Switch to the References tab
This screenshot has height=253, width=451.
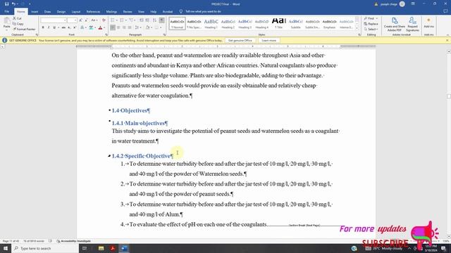[93, 11]
